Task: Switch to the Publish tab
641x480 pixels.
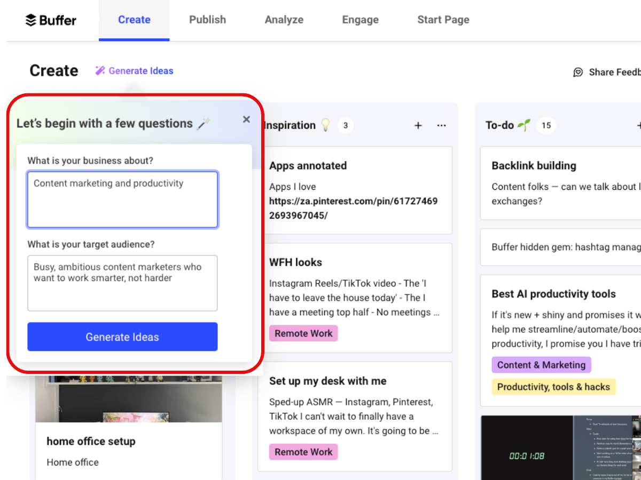Action: pyautogui.click(x=207, y=20)
